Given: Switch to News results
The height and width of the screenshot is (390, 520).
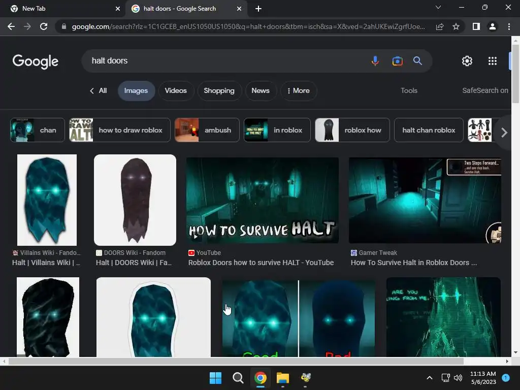Looking at the screenshot, I should pyautogui.click(x=261, y=91).
